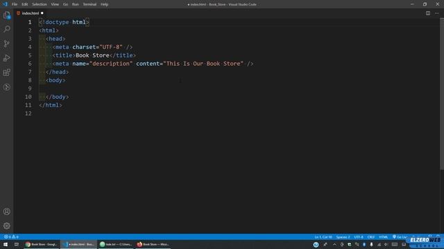
Task: Open the Source Control view
Action: [7, 44]
